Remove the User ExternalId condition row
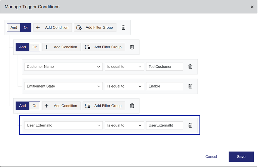This screenshot has height=167, width=258. click(x=190, y=125)
